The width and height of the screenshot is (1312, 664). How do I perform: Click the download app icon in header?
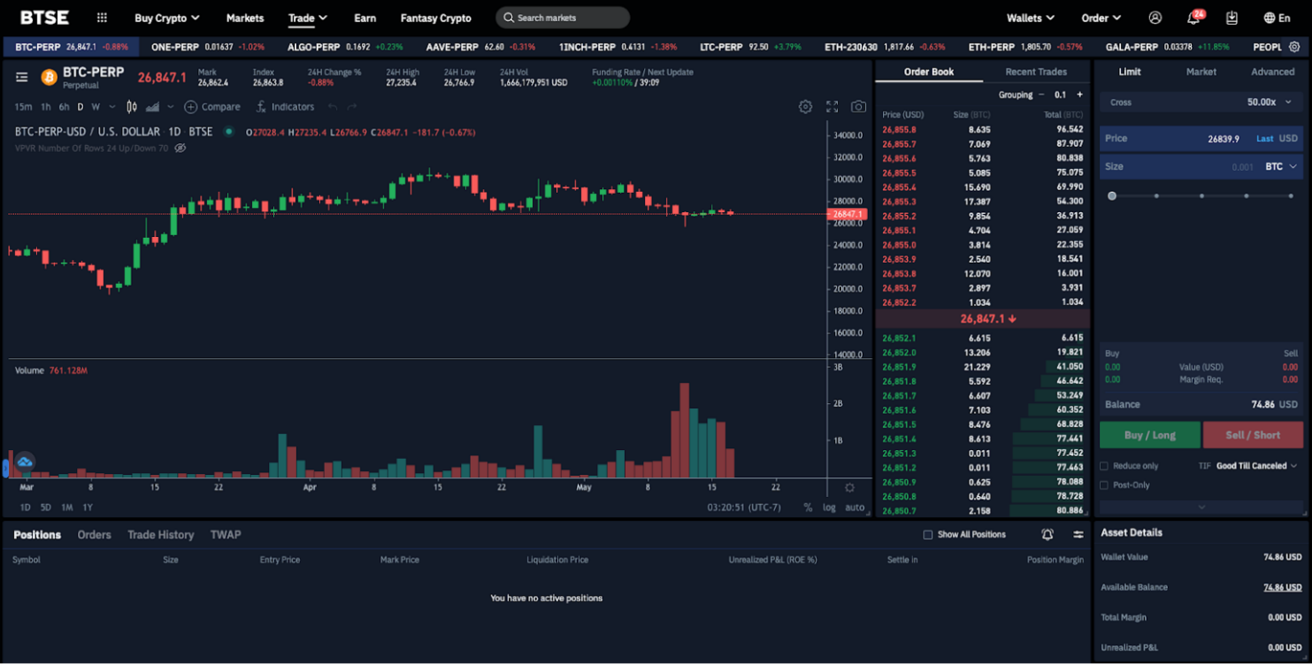[1232, 18]
